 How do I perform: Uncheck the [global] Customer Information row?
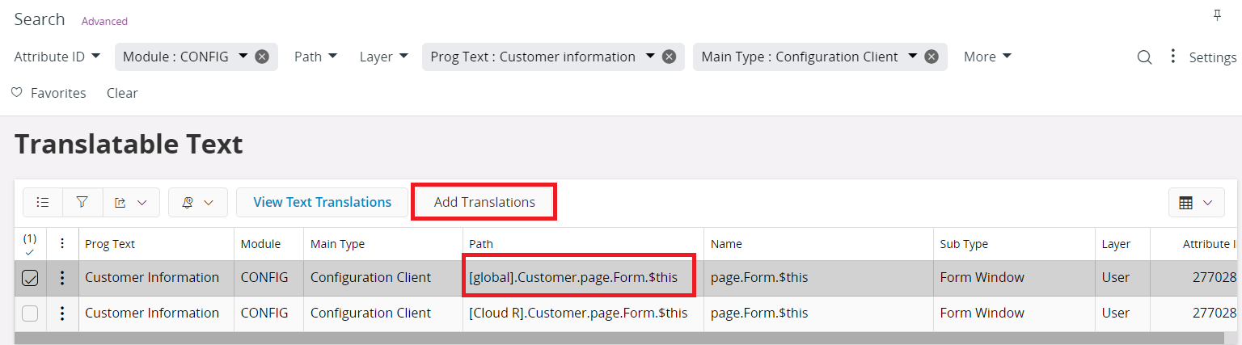[30, 278]
